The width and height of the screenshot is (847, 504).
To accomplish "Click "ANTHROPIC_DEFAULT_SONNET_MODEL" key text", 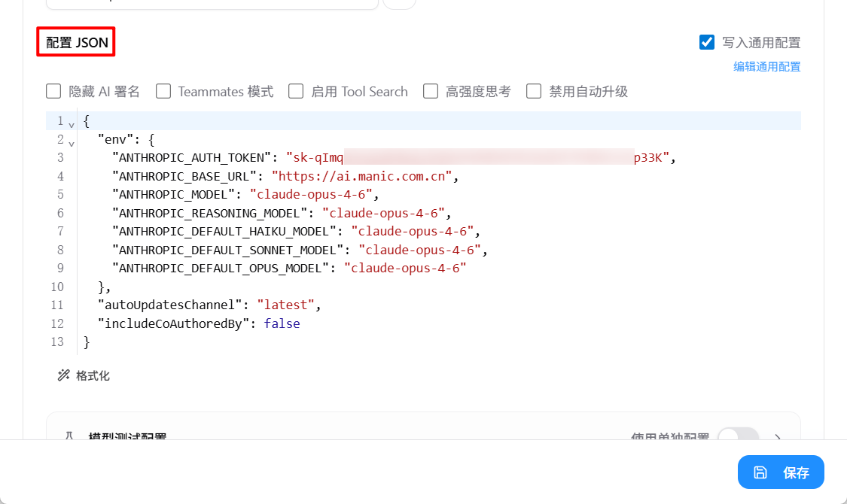I will click(x=227, y=250).
